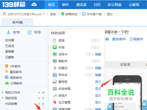
Task: Click the 收发传真 app icon
Action: [55, 89]
